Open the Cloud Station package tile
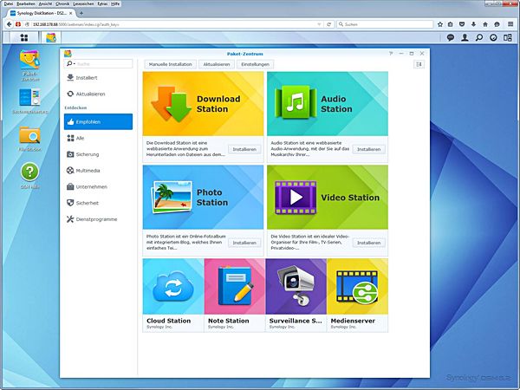The image size is (520, 390). click(x=173, y=296)
